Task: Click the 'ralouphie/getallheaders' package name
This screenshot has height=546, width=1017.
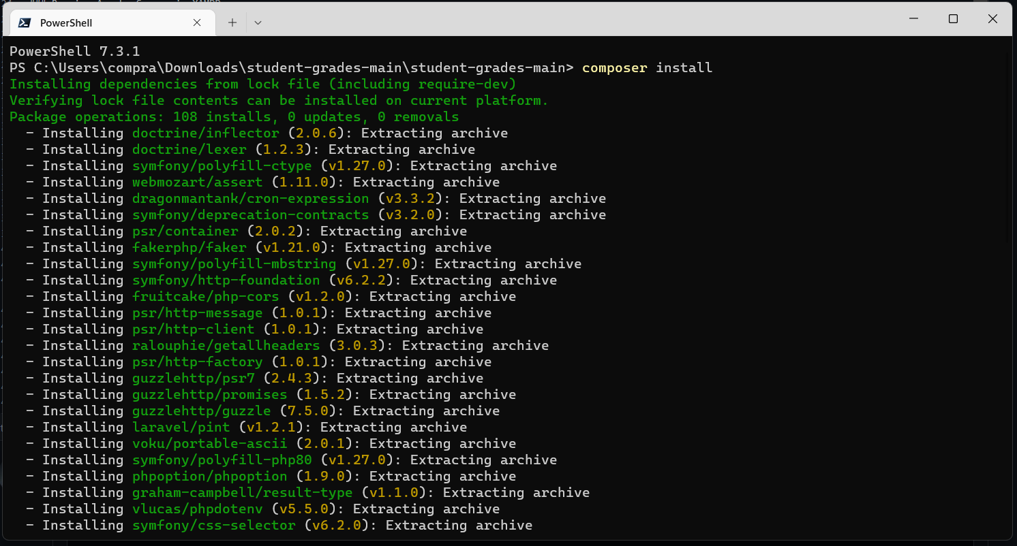Action: tap(226, 345)
